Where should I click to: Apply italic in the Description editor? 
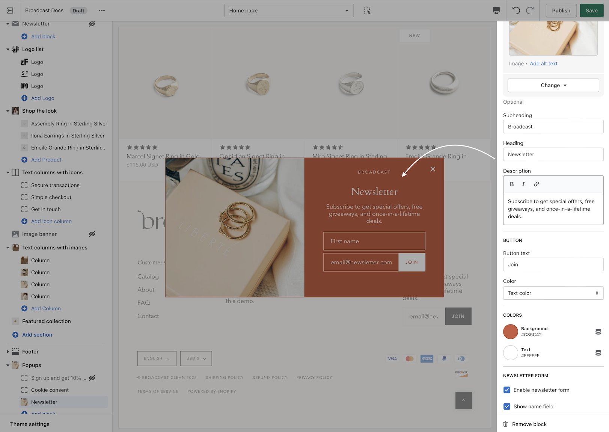point(523,184)
